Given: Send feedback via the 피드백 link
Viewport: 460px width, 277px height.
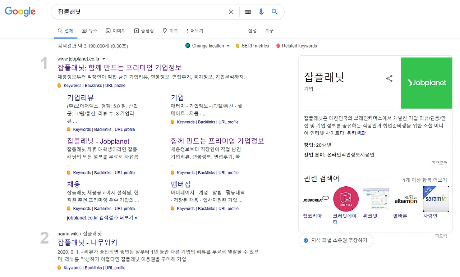Looking at the screenshot, I should coord(441,236).
